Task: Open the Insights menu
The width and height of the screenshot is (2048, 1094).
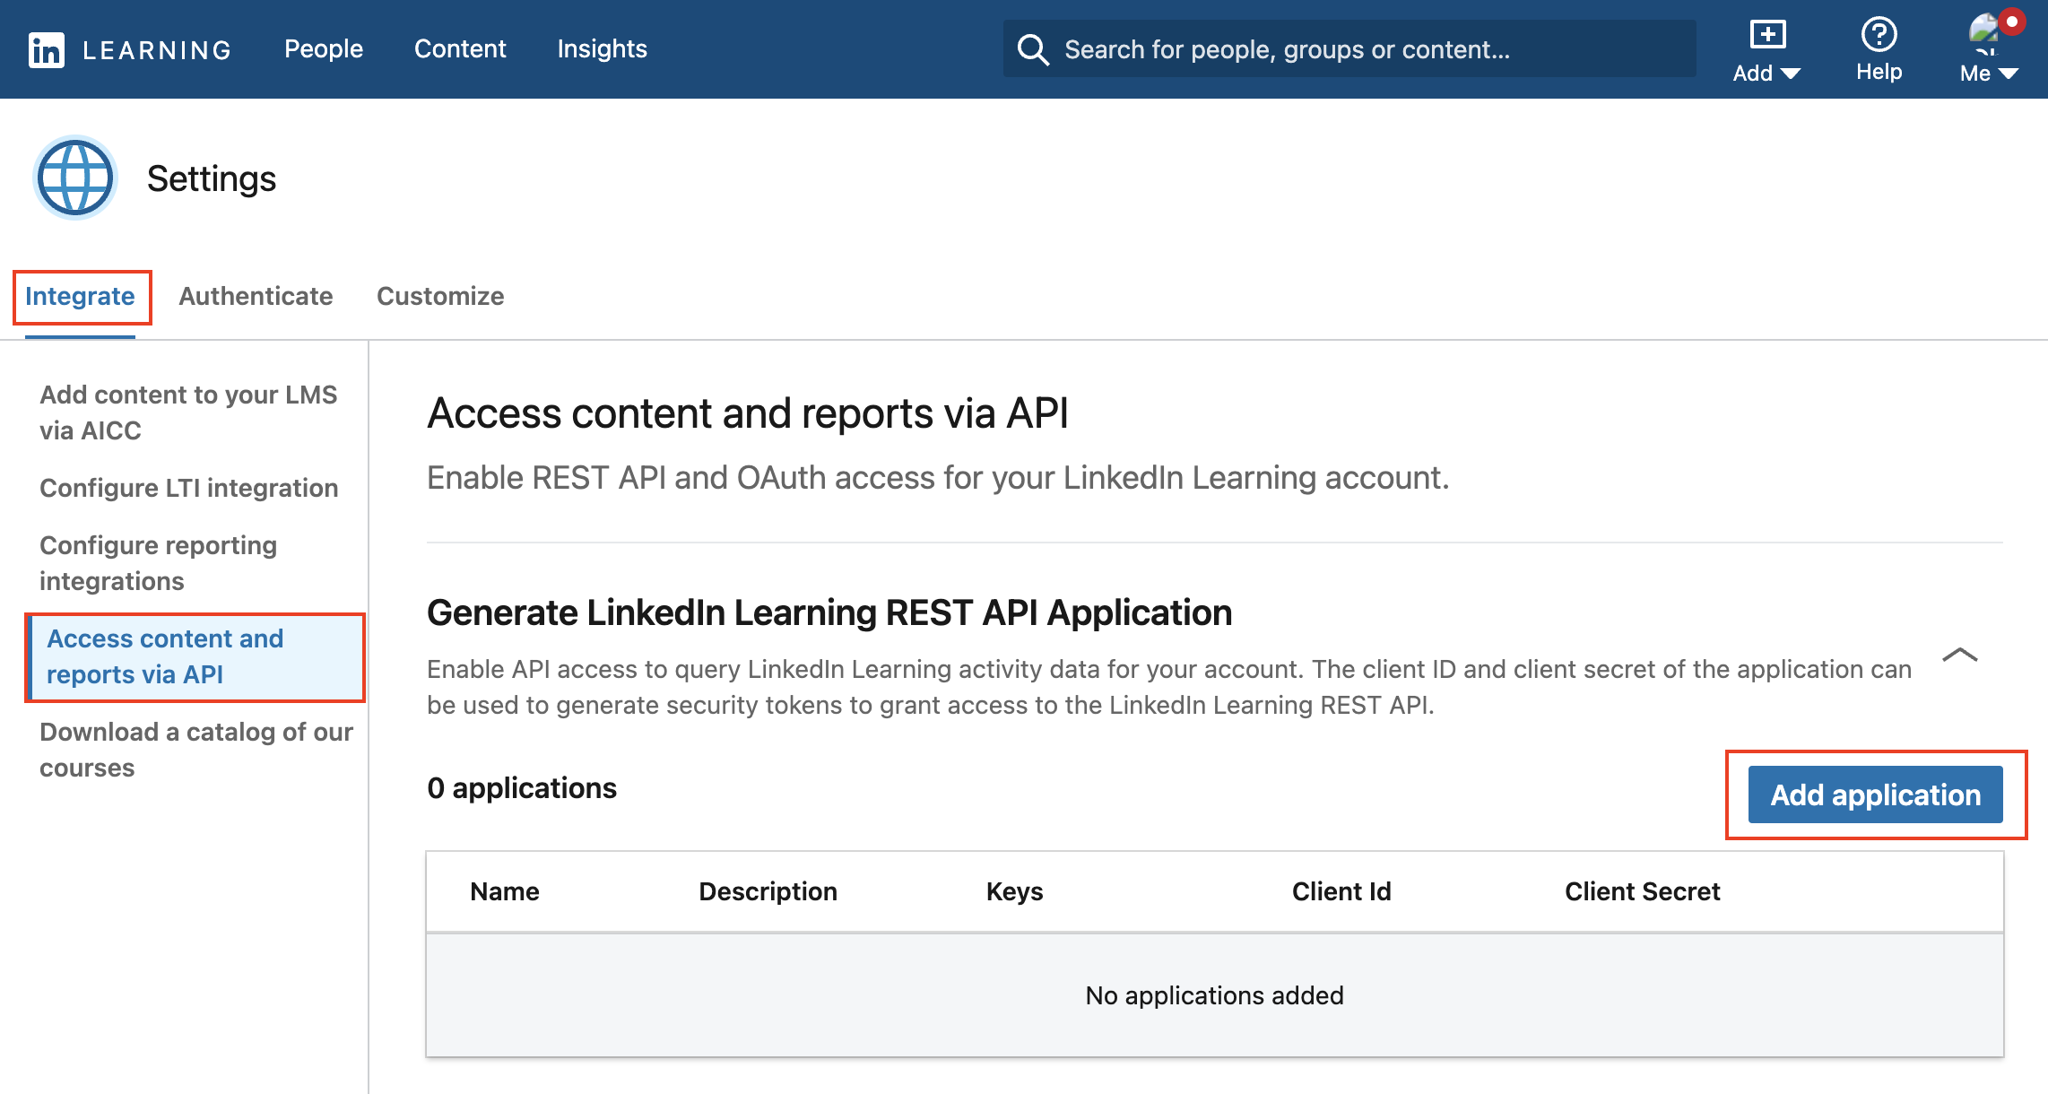Action: tap(603, 48)
